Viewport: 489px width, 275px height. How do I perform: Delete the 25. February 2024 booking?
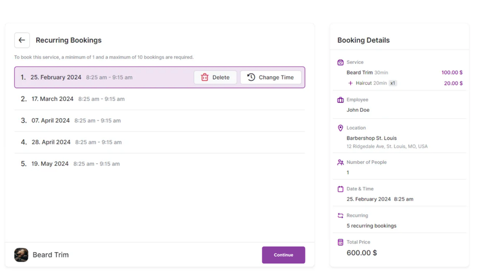(x=215, y=77)
